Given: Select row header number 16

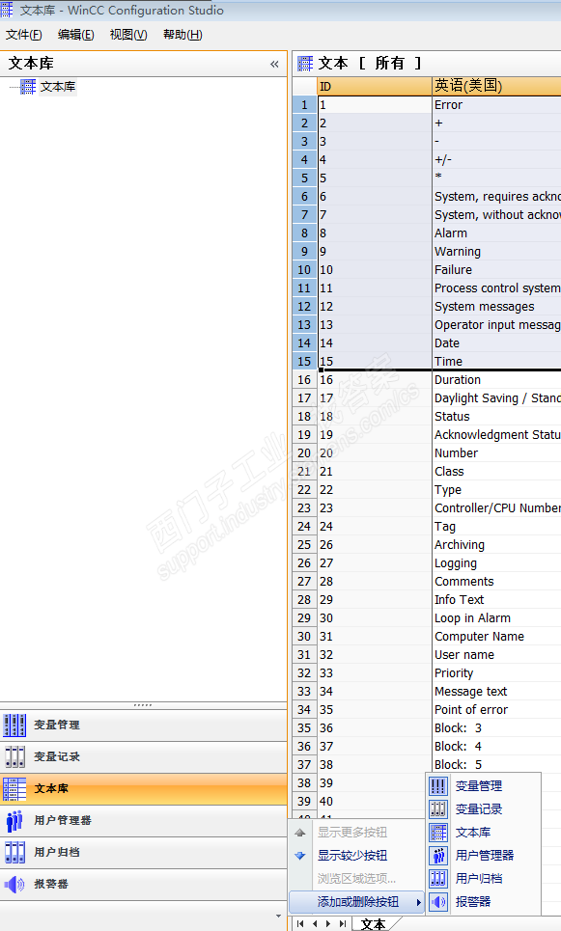Looking at the screenshot, I should [304, 380].
